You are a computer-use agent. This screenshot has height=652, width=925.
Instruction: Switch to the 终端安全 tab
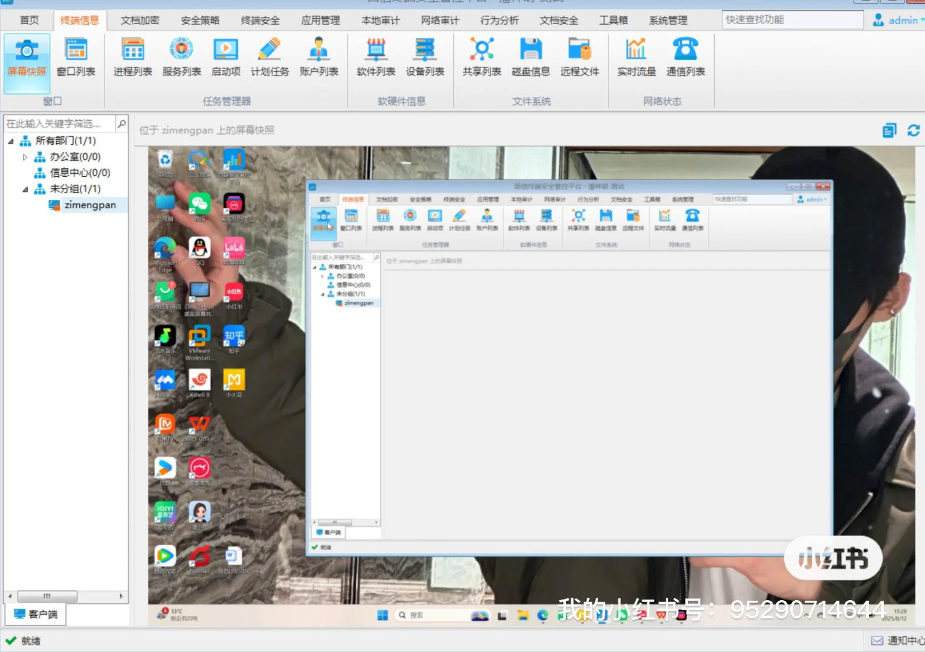(x=260, y=20)
